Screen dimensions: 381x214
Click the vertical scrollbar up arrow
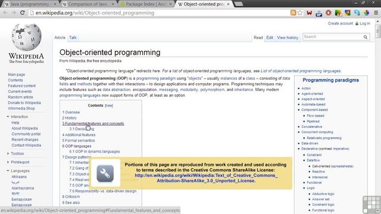(378, 21)
